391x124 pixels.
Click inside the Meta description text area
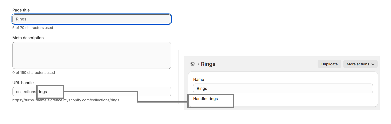point(92,55)
